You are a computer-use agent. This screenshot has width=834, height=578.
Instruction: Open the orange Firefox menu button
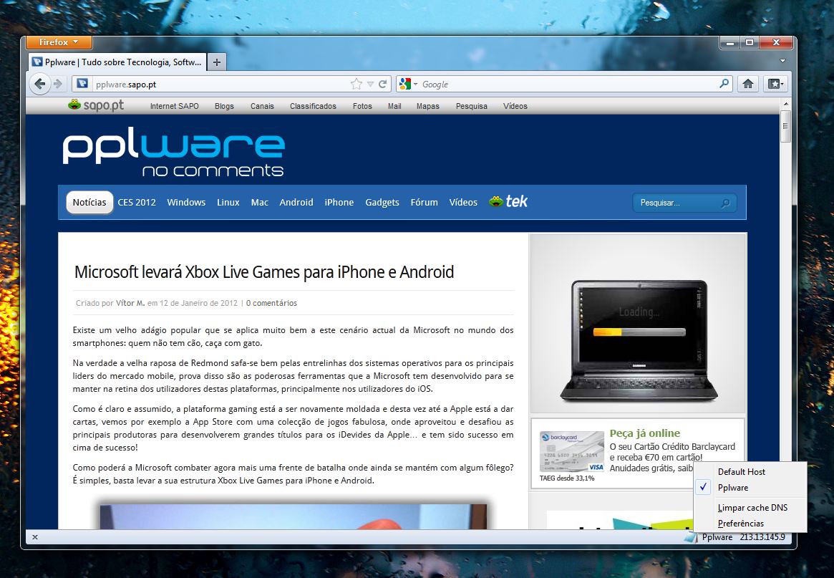click(59, 42)
